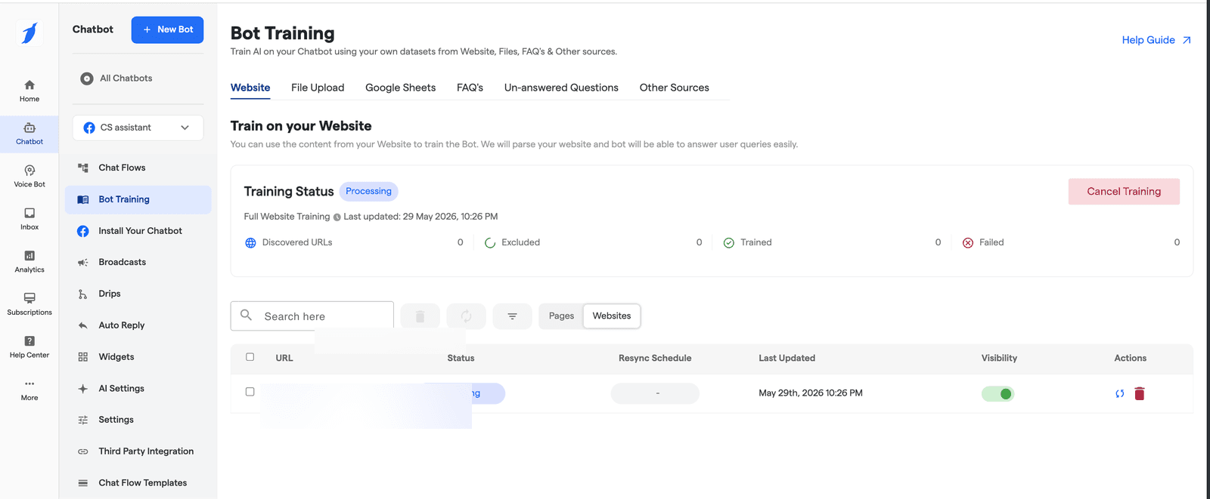Open the More menu
This screenshot has height=499, width=1210.
coord(29,390)
